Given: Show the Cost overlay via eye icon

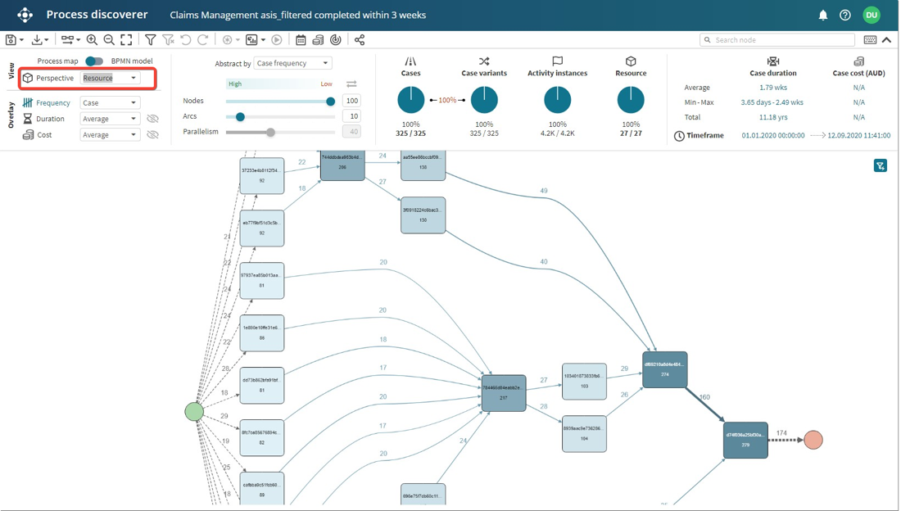Looking at the screenshot, I should (152, 135).
